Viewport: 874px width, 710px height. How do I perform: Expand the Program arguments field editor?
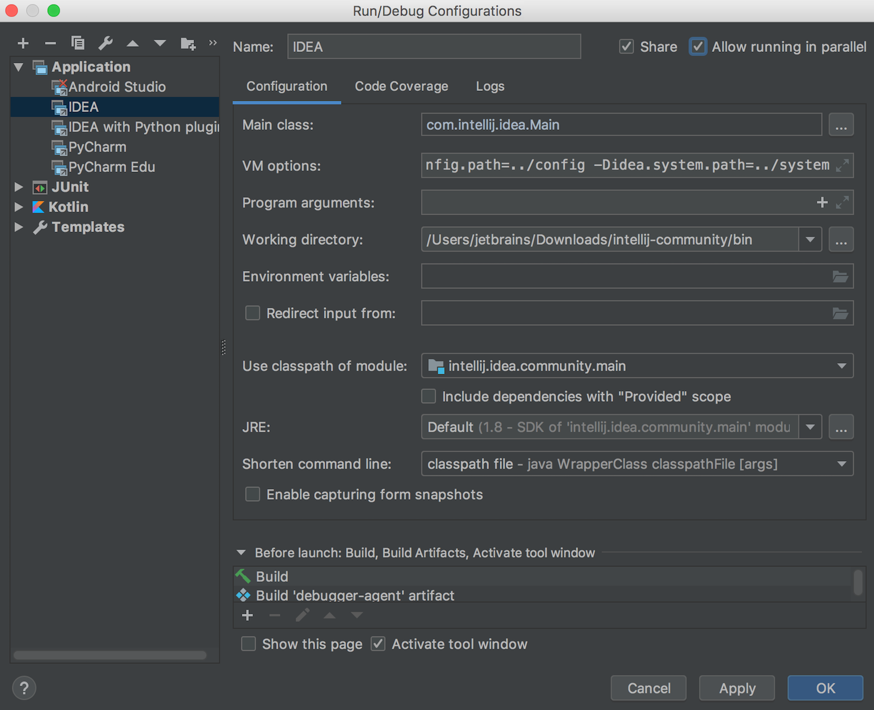coord(842,202)
